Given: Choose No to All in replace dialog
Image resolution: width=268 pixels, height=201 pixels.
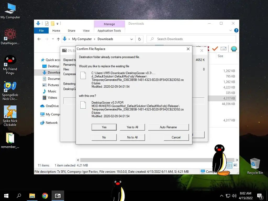Looking at the screenshot, I should click(132, 137).
